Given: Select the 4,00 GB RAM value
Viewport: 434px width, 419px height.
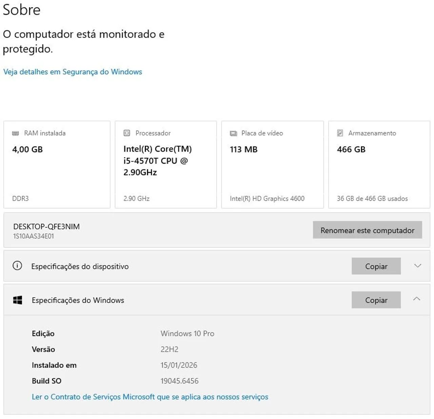Looking at the screenshot, I should (x=27, y=149).
